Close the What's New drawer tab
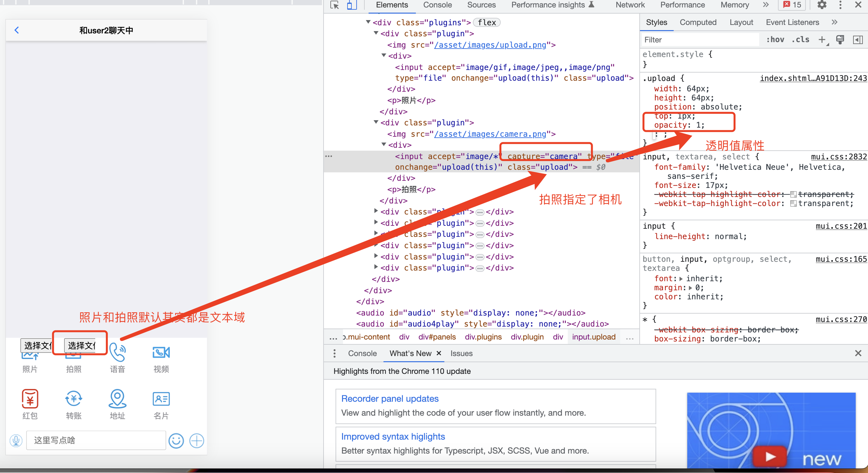 click(x=439, y=353)
